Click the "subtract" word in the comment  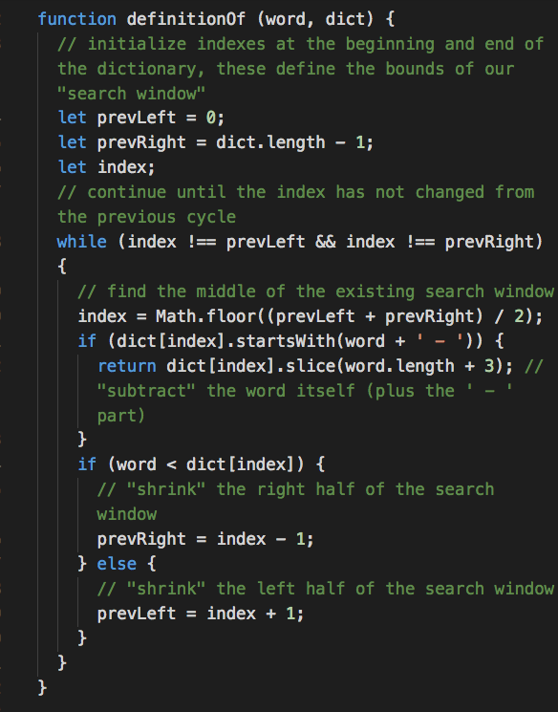[x=146, y=391]
